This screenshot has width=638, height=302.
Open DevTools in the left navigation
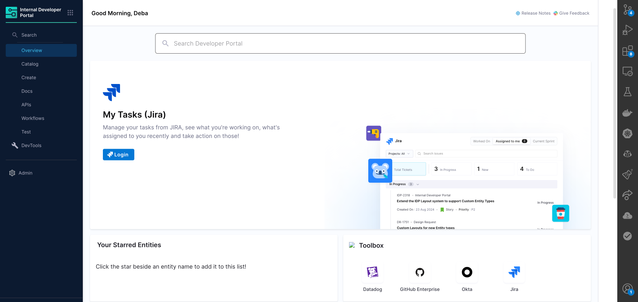pos(31,145)
